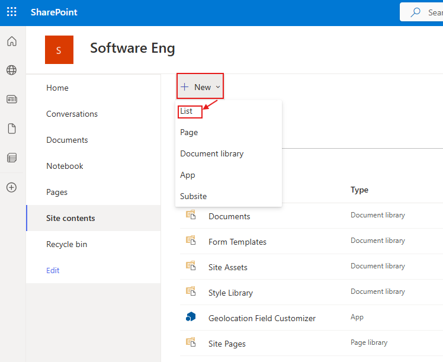The height and width of the screenshot is (362, 443).
Task: Open the app launcher waffle icon
Action: (12, 12)
